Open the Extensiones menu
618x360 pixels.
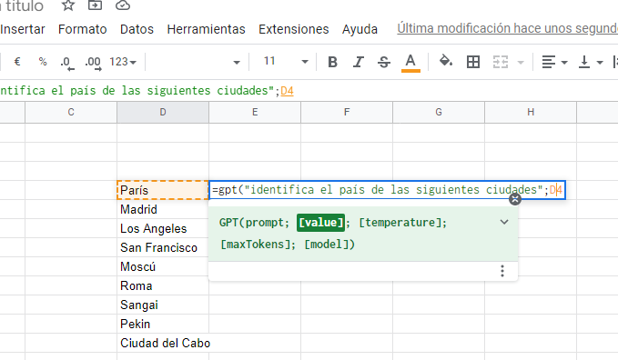pos(294,29)
